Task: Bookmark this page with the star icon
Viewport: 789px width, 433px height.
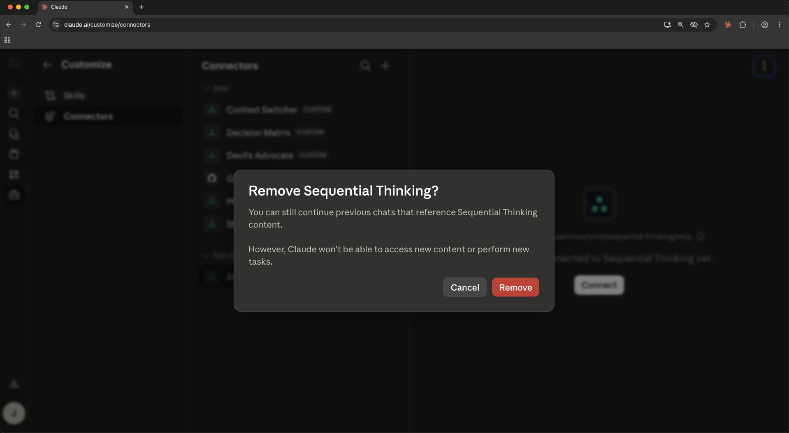Action: point(707,25)
